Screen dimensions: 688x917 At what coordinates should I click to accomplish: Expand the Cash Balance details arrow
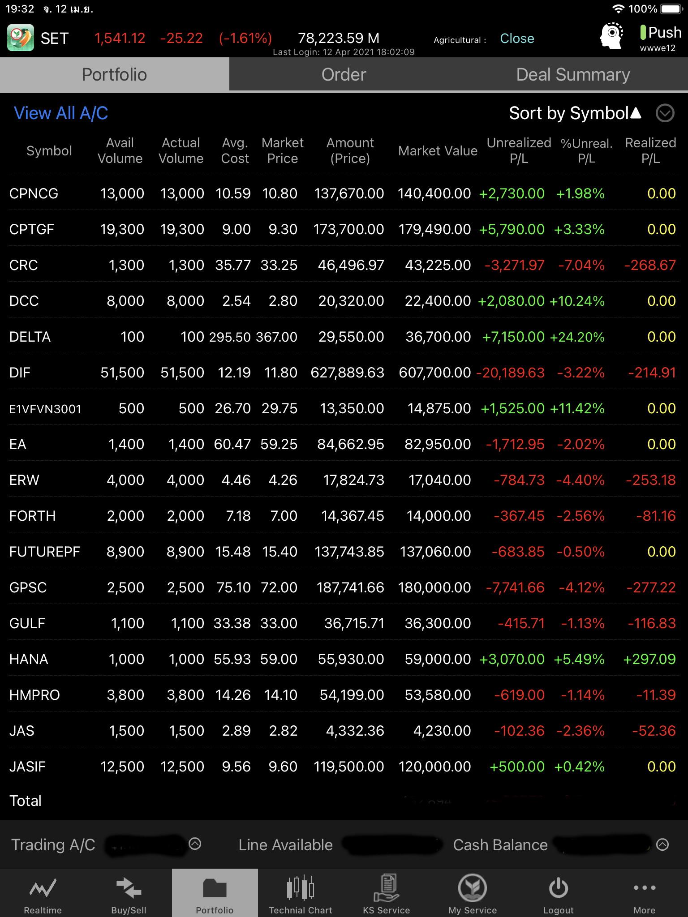[662, 844]
